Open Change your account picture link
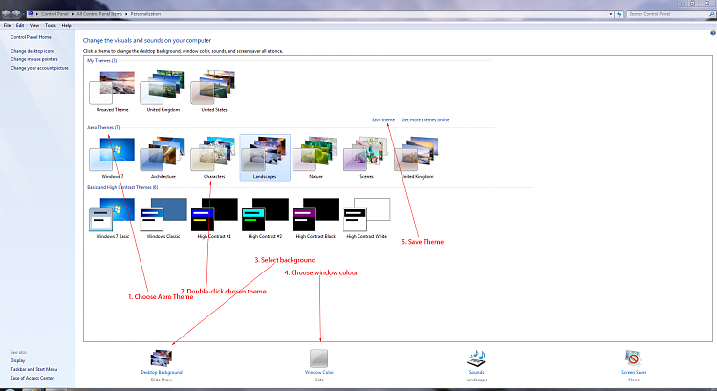 click(39, 68)
